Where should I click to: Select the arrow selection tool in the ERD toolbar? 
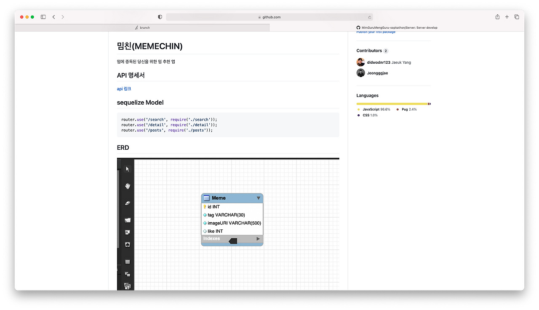click(128, 169)
